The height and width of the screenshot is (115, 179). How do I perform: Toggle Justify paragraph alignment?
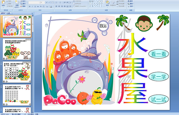click(x=65, y=6)
